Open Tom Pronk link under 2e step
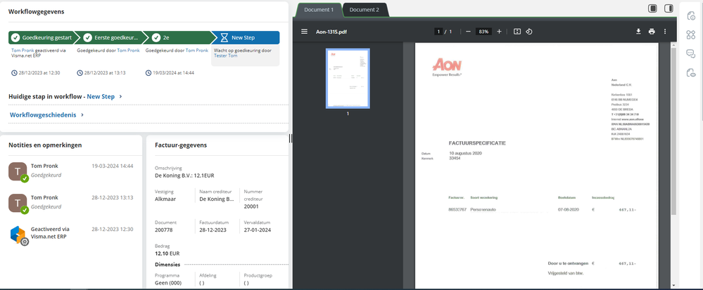The height and width of the screenshot is (290, 703). point(197,51)
